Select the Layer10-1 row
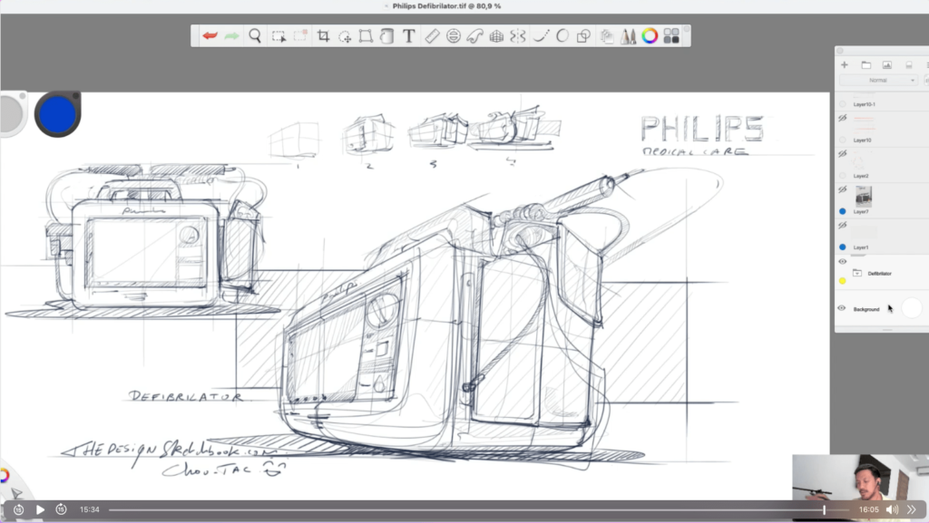Image resolution: width=929 pixels, height=523 pixels. [882, 102]
